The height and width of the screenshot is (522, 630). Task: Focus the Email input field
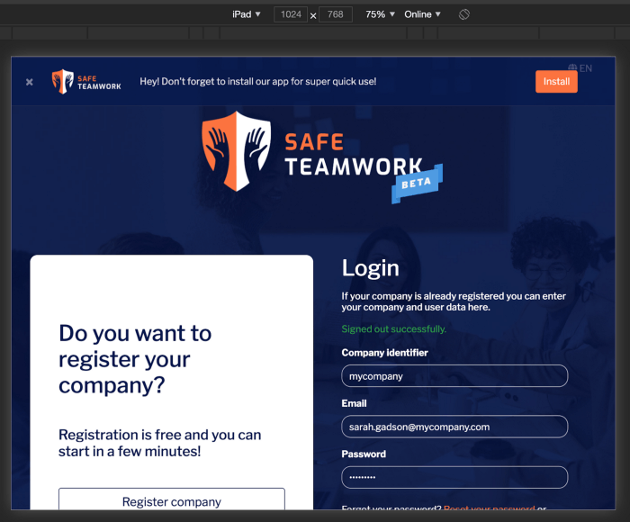(454, 427)
